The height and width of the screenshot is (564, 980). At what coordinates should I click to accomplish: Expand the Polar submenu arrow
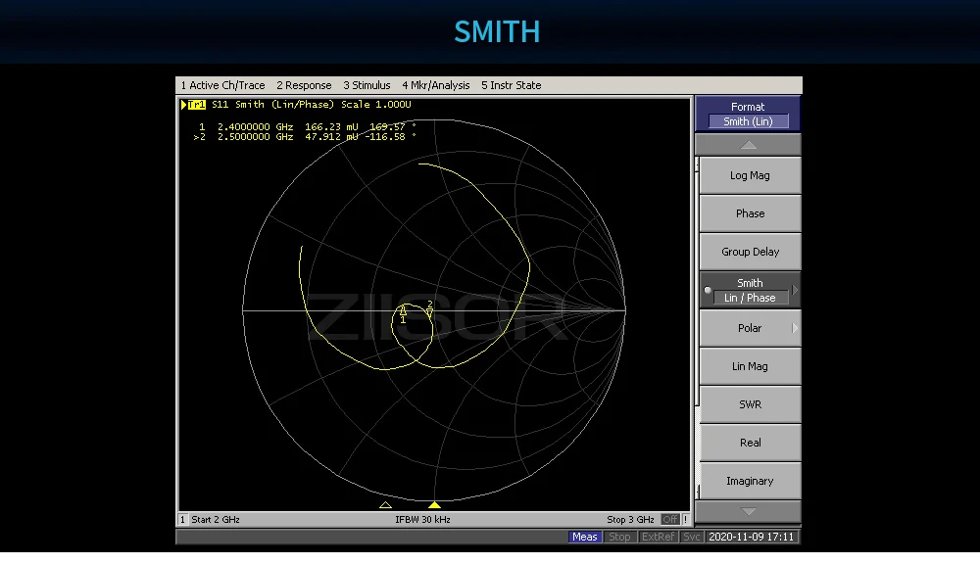[795, 328]
